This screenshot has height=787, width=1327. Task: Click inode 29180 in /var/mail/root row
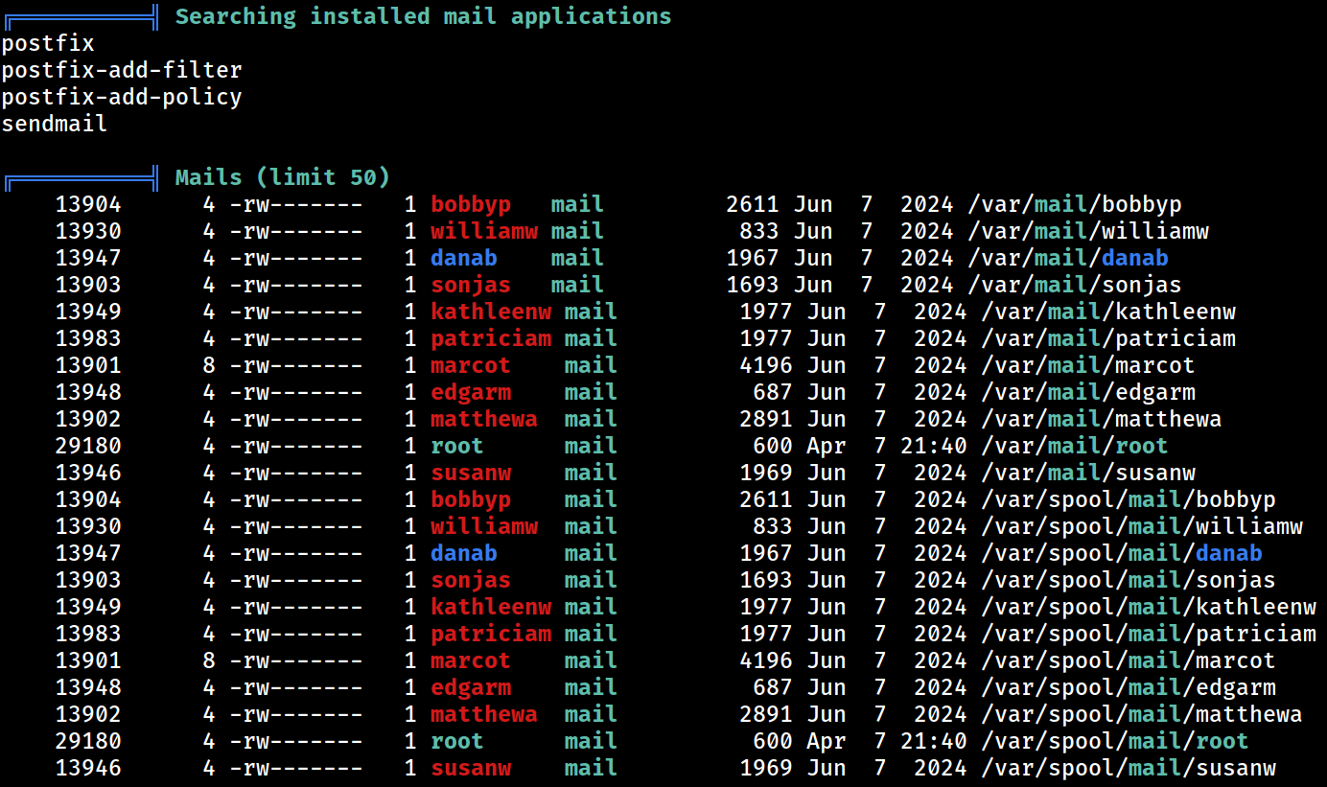[88, 446]
